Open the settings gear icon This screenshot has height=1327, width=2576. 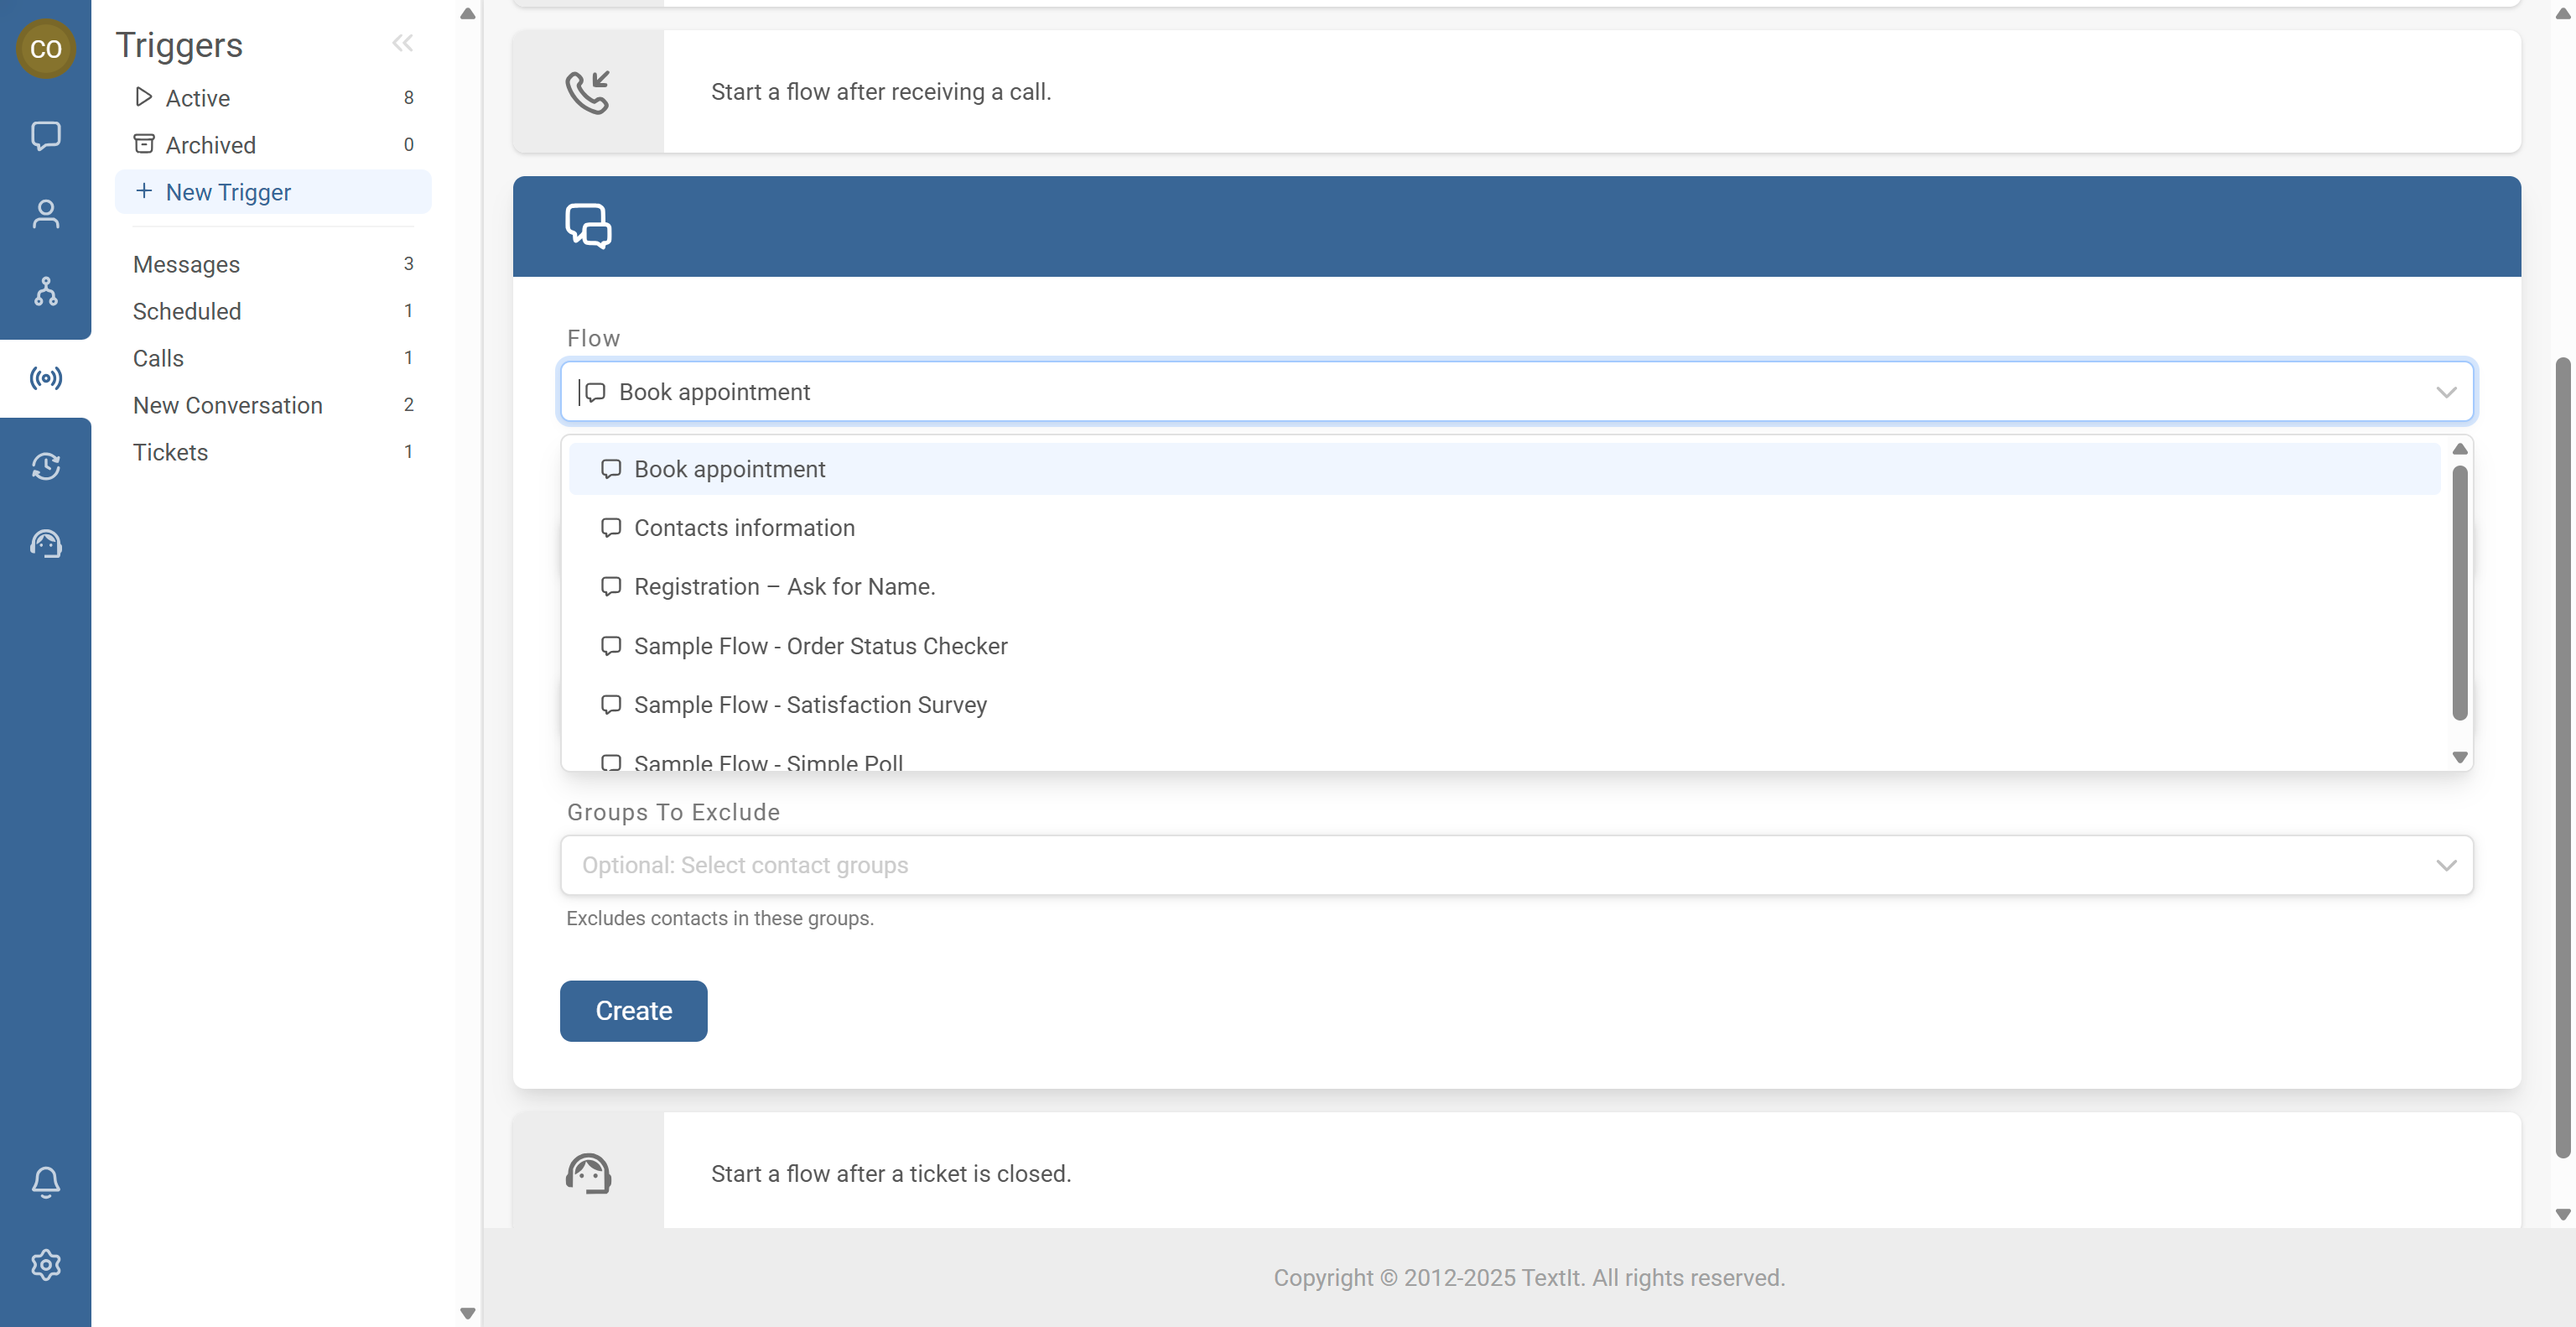[45, 1265]
